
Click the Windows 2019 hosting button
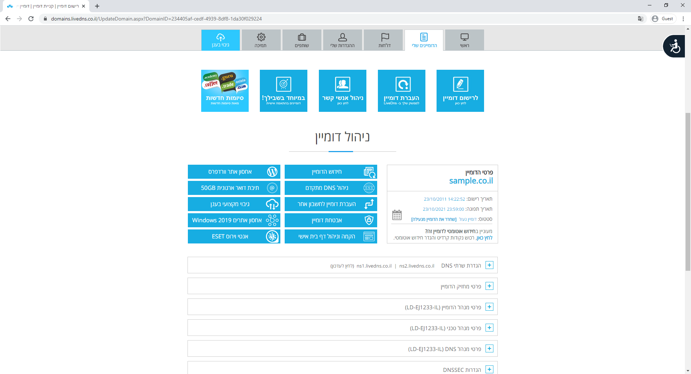[234, 220]
